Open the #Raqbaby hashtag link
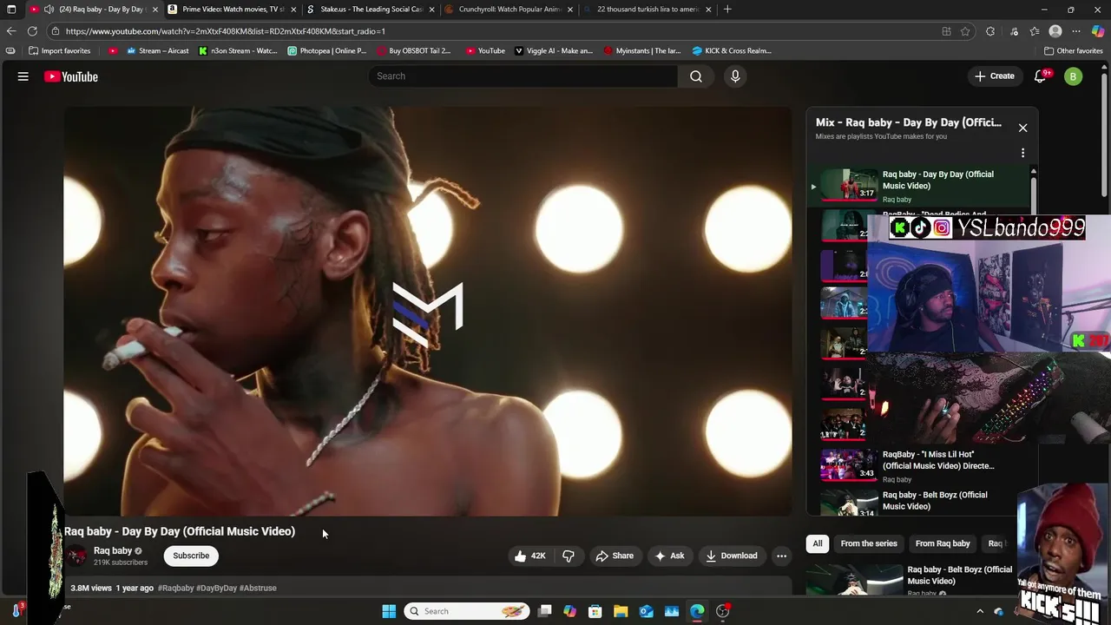 pos(175,588)
